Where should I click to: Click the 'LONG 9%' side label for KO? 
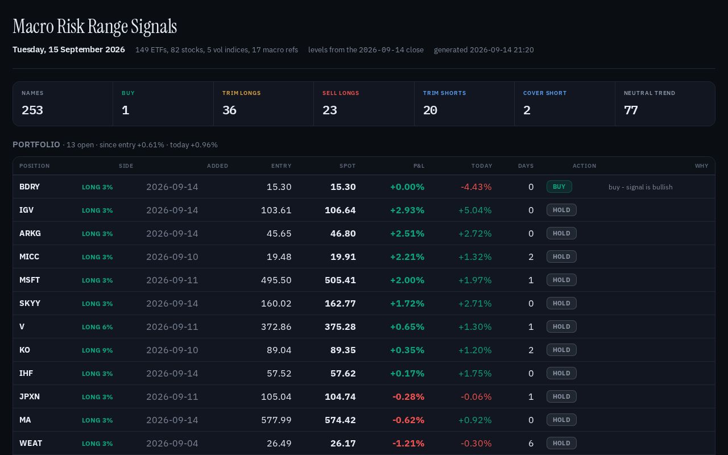[x=97, y=350]
